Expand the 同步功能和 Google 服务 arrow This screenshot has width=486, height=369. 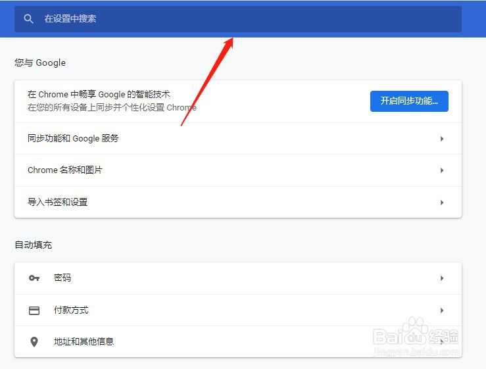(x=442, y=139)
